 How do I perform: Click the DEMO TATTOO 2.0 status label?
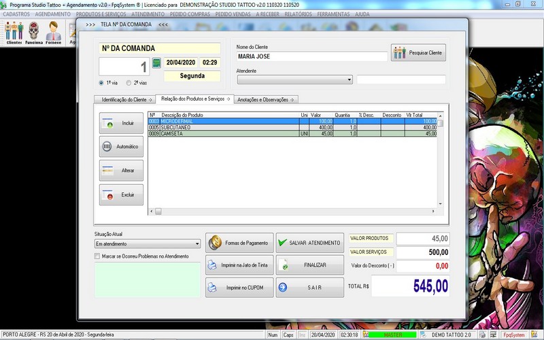tap(451, 335)
